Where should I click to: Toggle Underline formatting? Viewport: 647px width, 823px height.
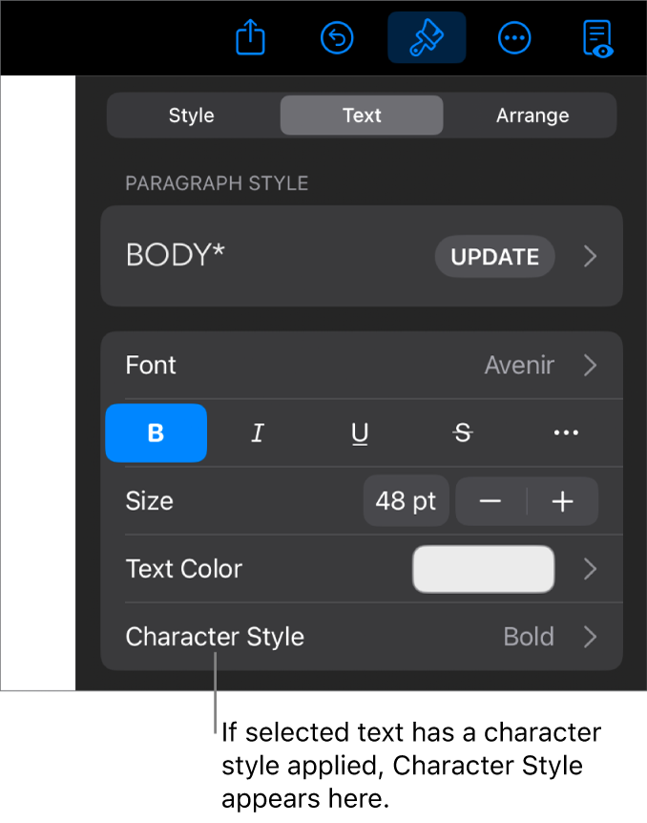(360, 433)
